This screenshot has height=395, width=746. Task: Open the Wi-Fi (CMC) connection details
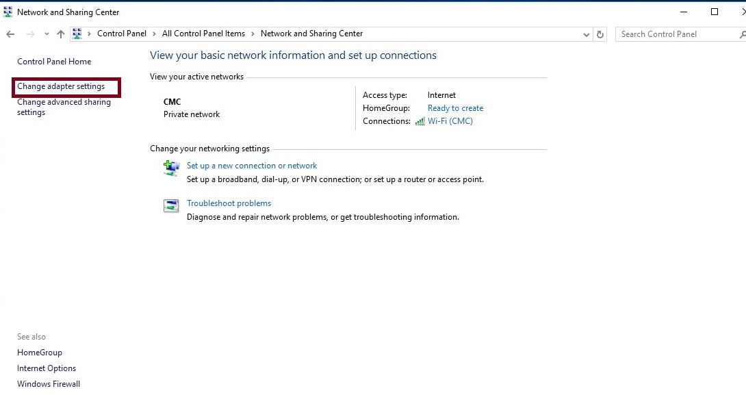pos(450,121)
